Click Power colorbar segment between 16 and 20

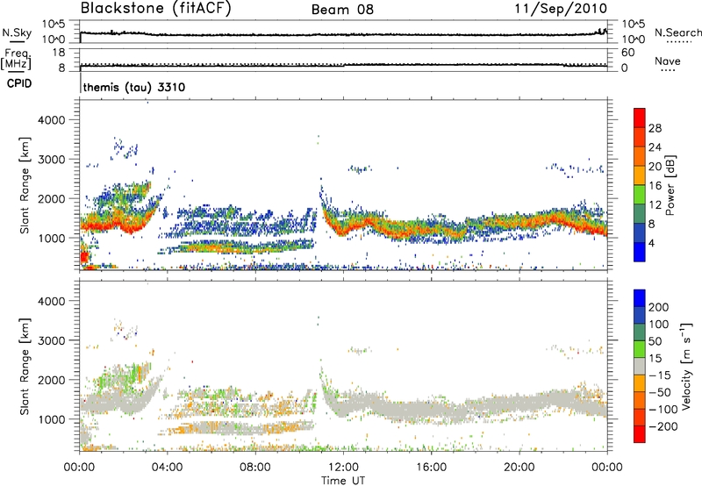(x=640, y=175)
